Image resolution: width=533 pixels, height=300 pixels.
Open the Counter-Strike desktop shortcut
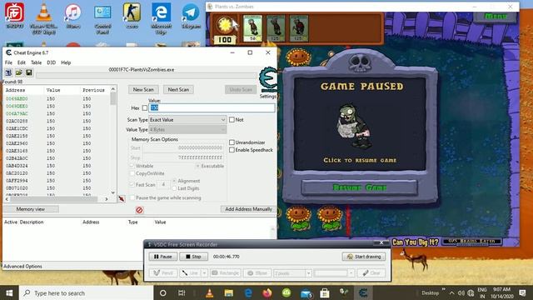[x=132, y=16]
